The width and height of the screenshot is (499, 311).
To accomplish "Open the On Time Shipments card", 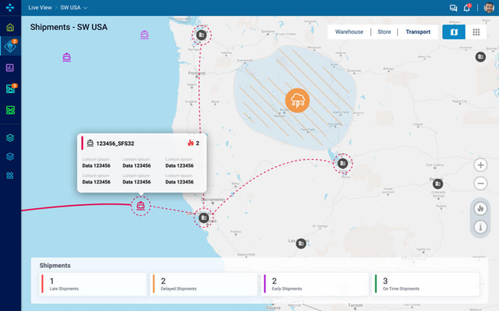I will (426, 284).
